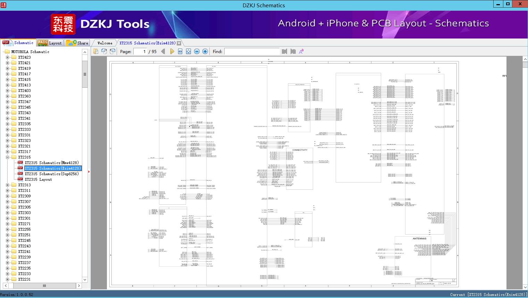Click the XT2255 folder icon
Image resolution: width=528 pixels, height=298 pixels.
[14, 229]
